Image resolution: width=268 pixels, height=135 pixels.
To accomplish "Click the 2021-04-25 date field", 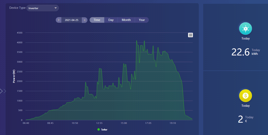I will click(72, 20).
